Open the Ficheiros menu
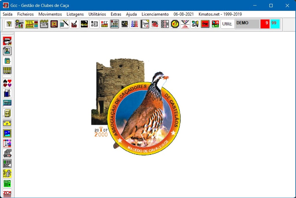The width and height of the screenshot is (296, 198). point(25,14)
